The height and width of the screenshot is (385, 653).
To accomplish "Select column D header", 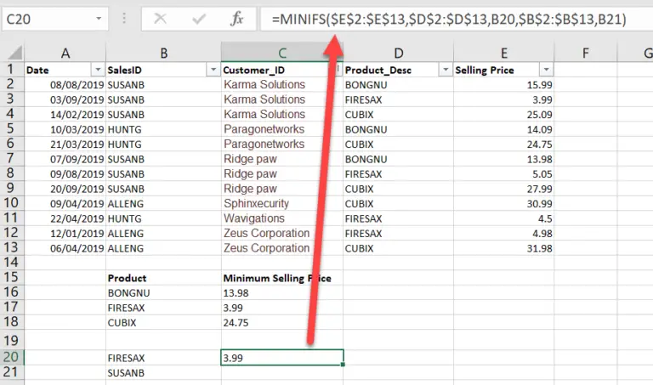I will click(398, 53).
